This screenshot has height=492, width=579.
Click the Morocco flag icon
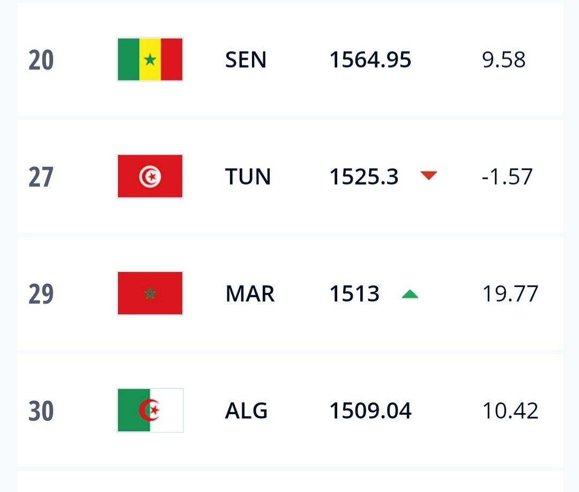click(x=150, y=293)
